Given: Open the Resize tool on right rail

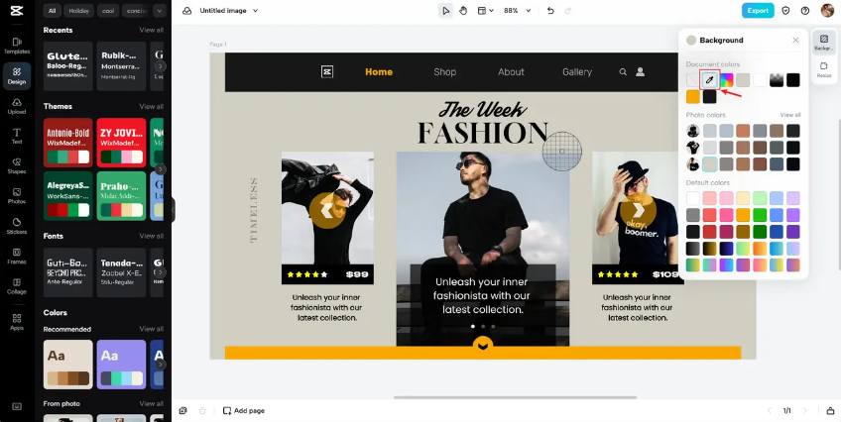Looking at the screenshot, I should coord(824,69).
